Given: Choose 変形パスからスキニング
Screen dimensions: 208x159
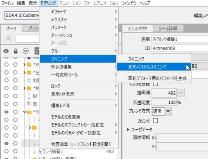Looking at the screenshot, I should click(x=154, y=67).
